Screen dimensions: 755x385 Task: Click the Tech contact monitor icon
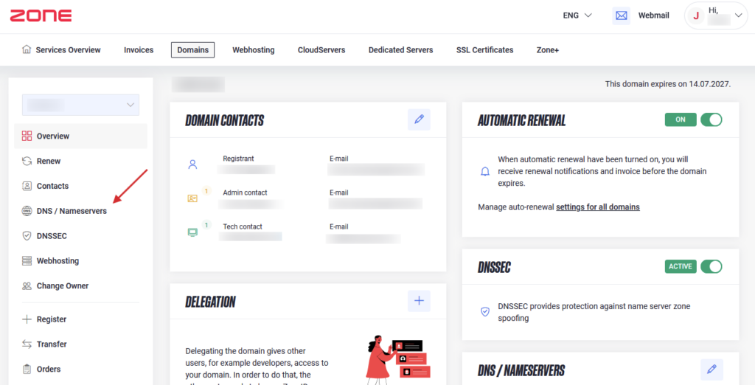click(192, 232)
